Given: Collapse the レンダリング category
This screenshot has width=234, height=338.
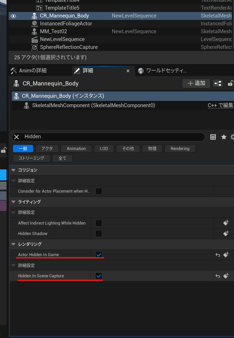Looking at the screenshot, I should pos(13,244).
